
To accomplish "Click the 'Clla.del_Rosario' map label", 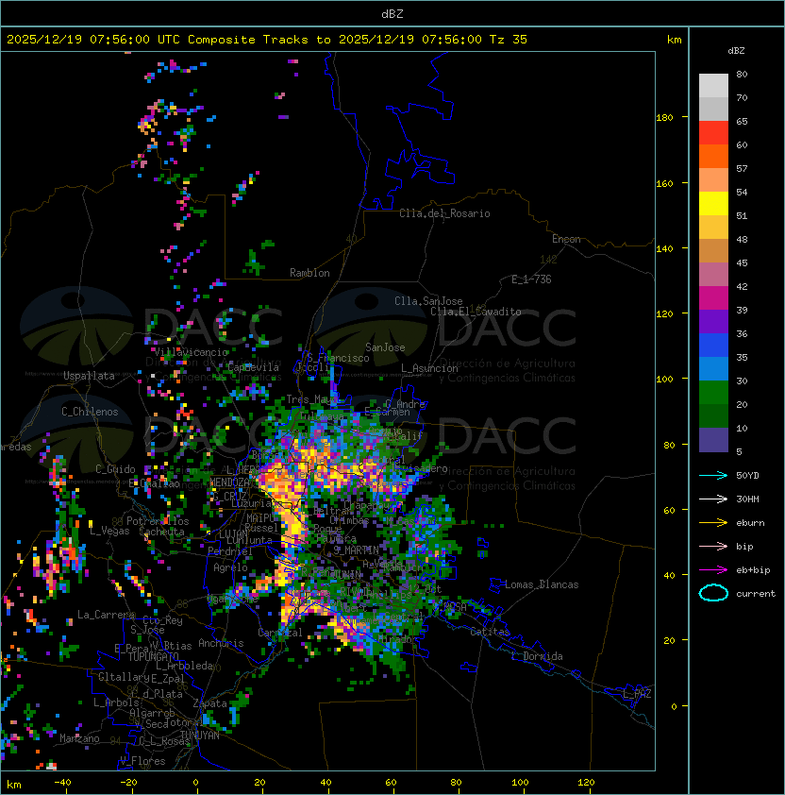I will (x=444, y=213).
